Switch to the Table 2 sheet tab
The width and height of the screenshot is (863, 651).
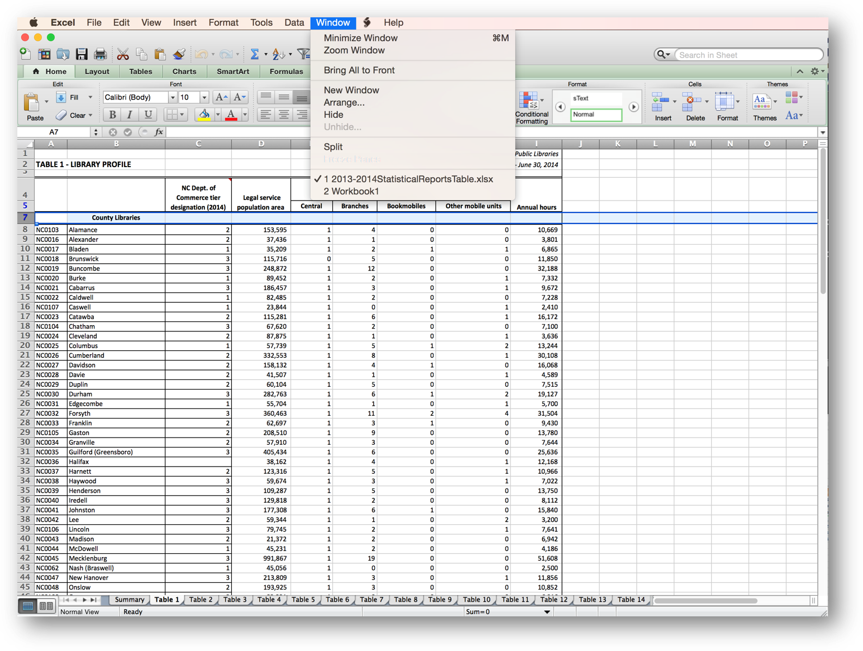201,600
